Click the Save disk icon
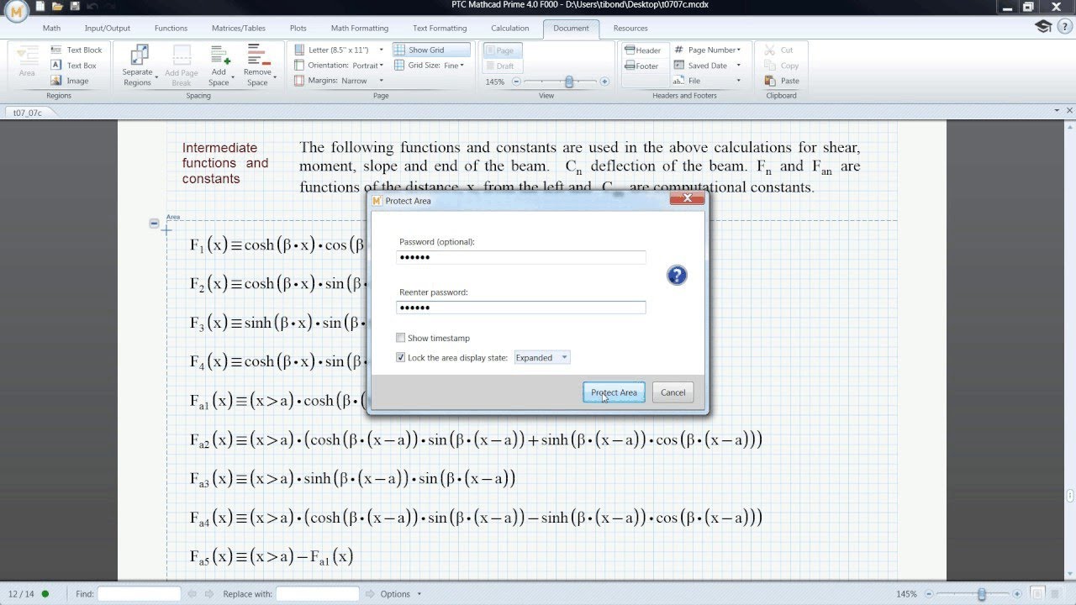This screenshot has width=1076, height=605. 75,7
